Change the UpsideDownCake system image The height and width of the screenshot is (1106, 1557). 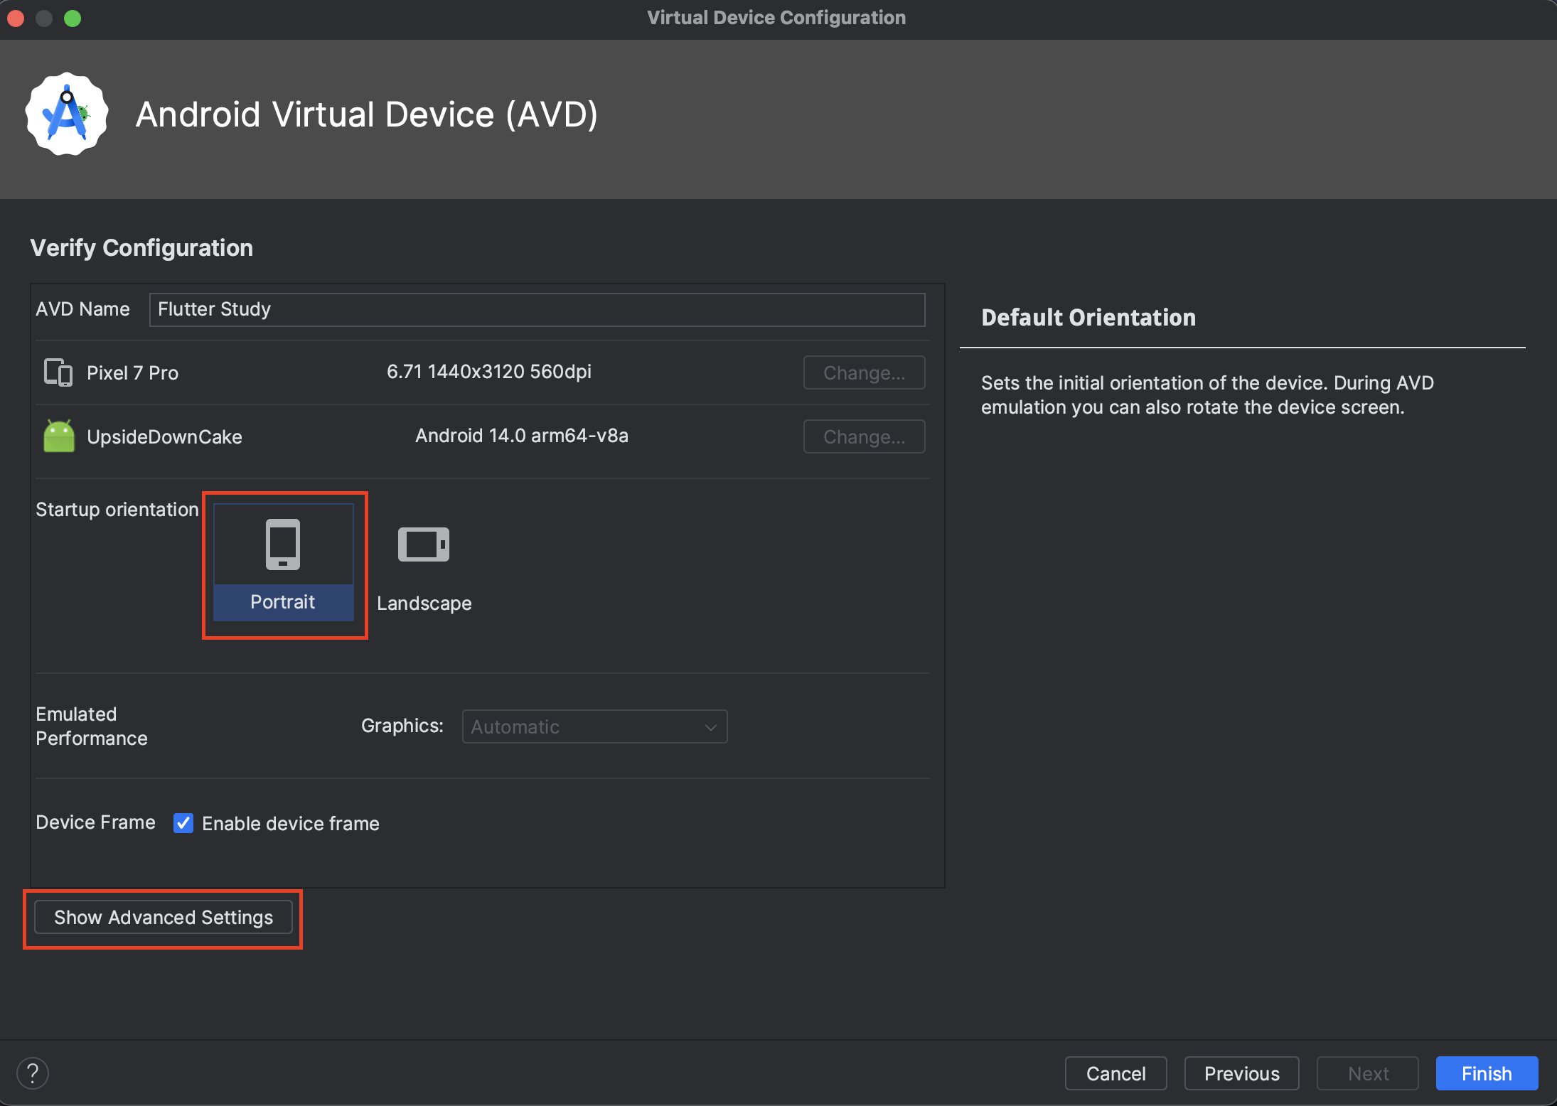click(864, 436)
